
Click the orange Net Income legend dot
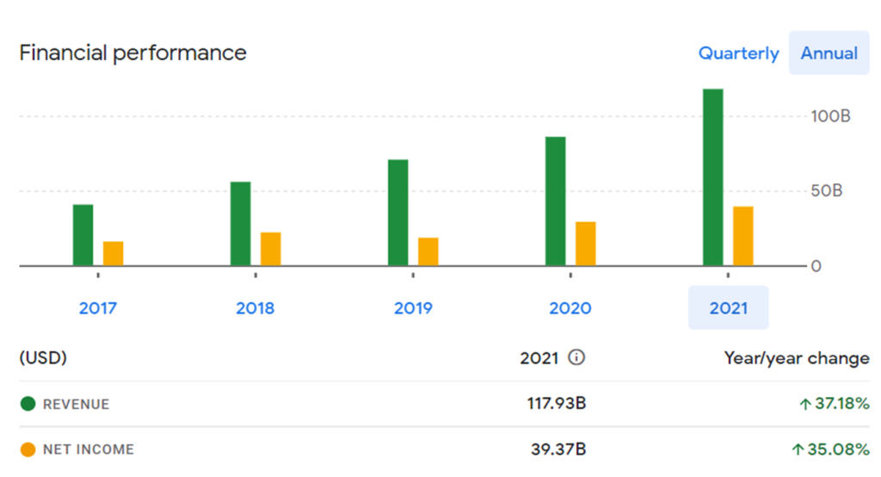point(28,449)
